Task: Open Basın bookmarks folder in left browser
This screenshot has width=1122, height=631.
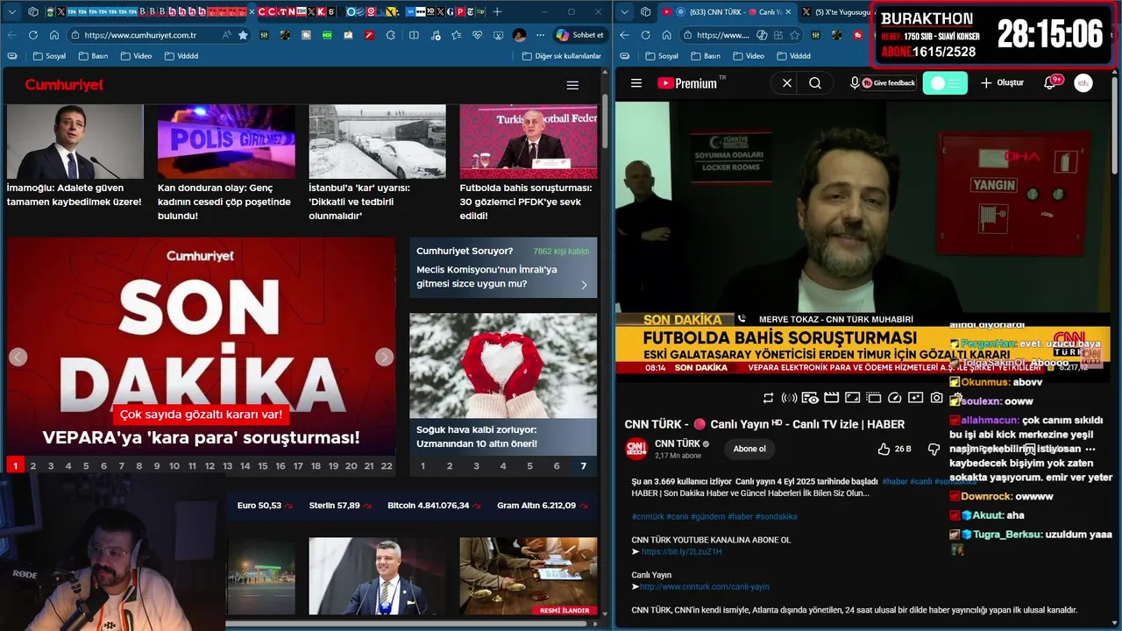Action: [92, 56]
